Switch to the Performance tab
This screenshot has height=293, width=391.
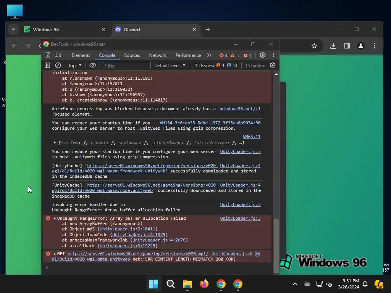tap(188, 55)
